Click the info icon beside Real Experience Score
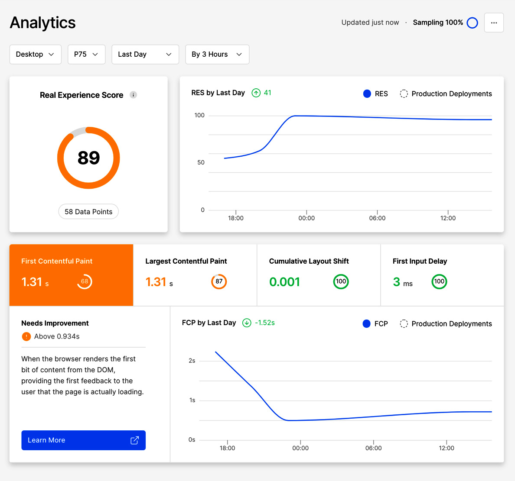The height and width of the screenshot is (481, 515). [x=133, y=95]
